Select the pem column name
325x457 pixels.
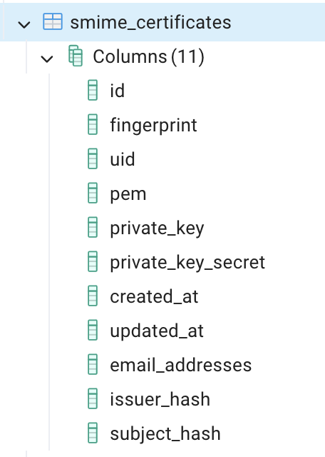click(128, 194)
